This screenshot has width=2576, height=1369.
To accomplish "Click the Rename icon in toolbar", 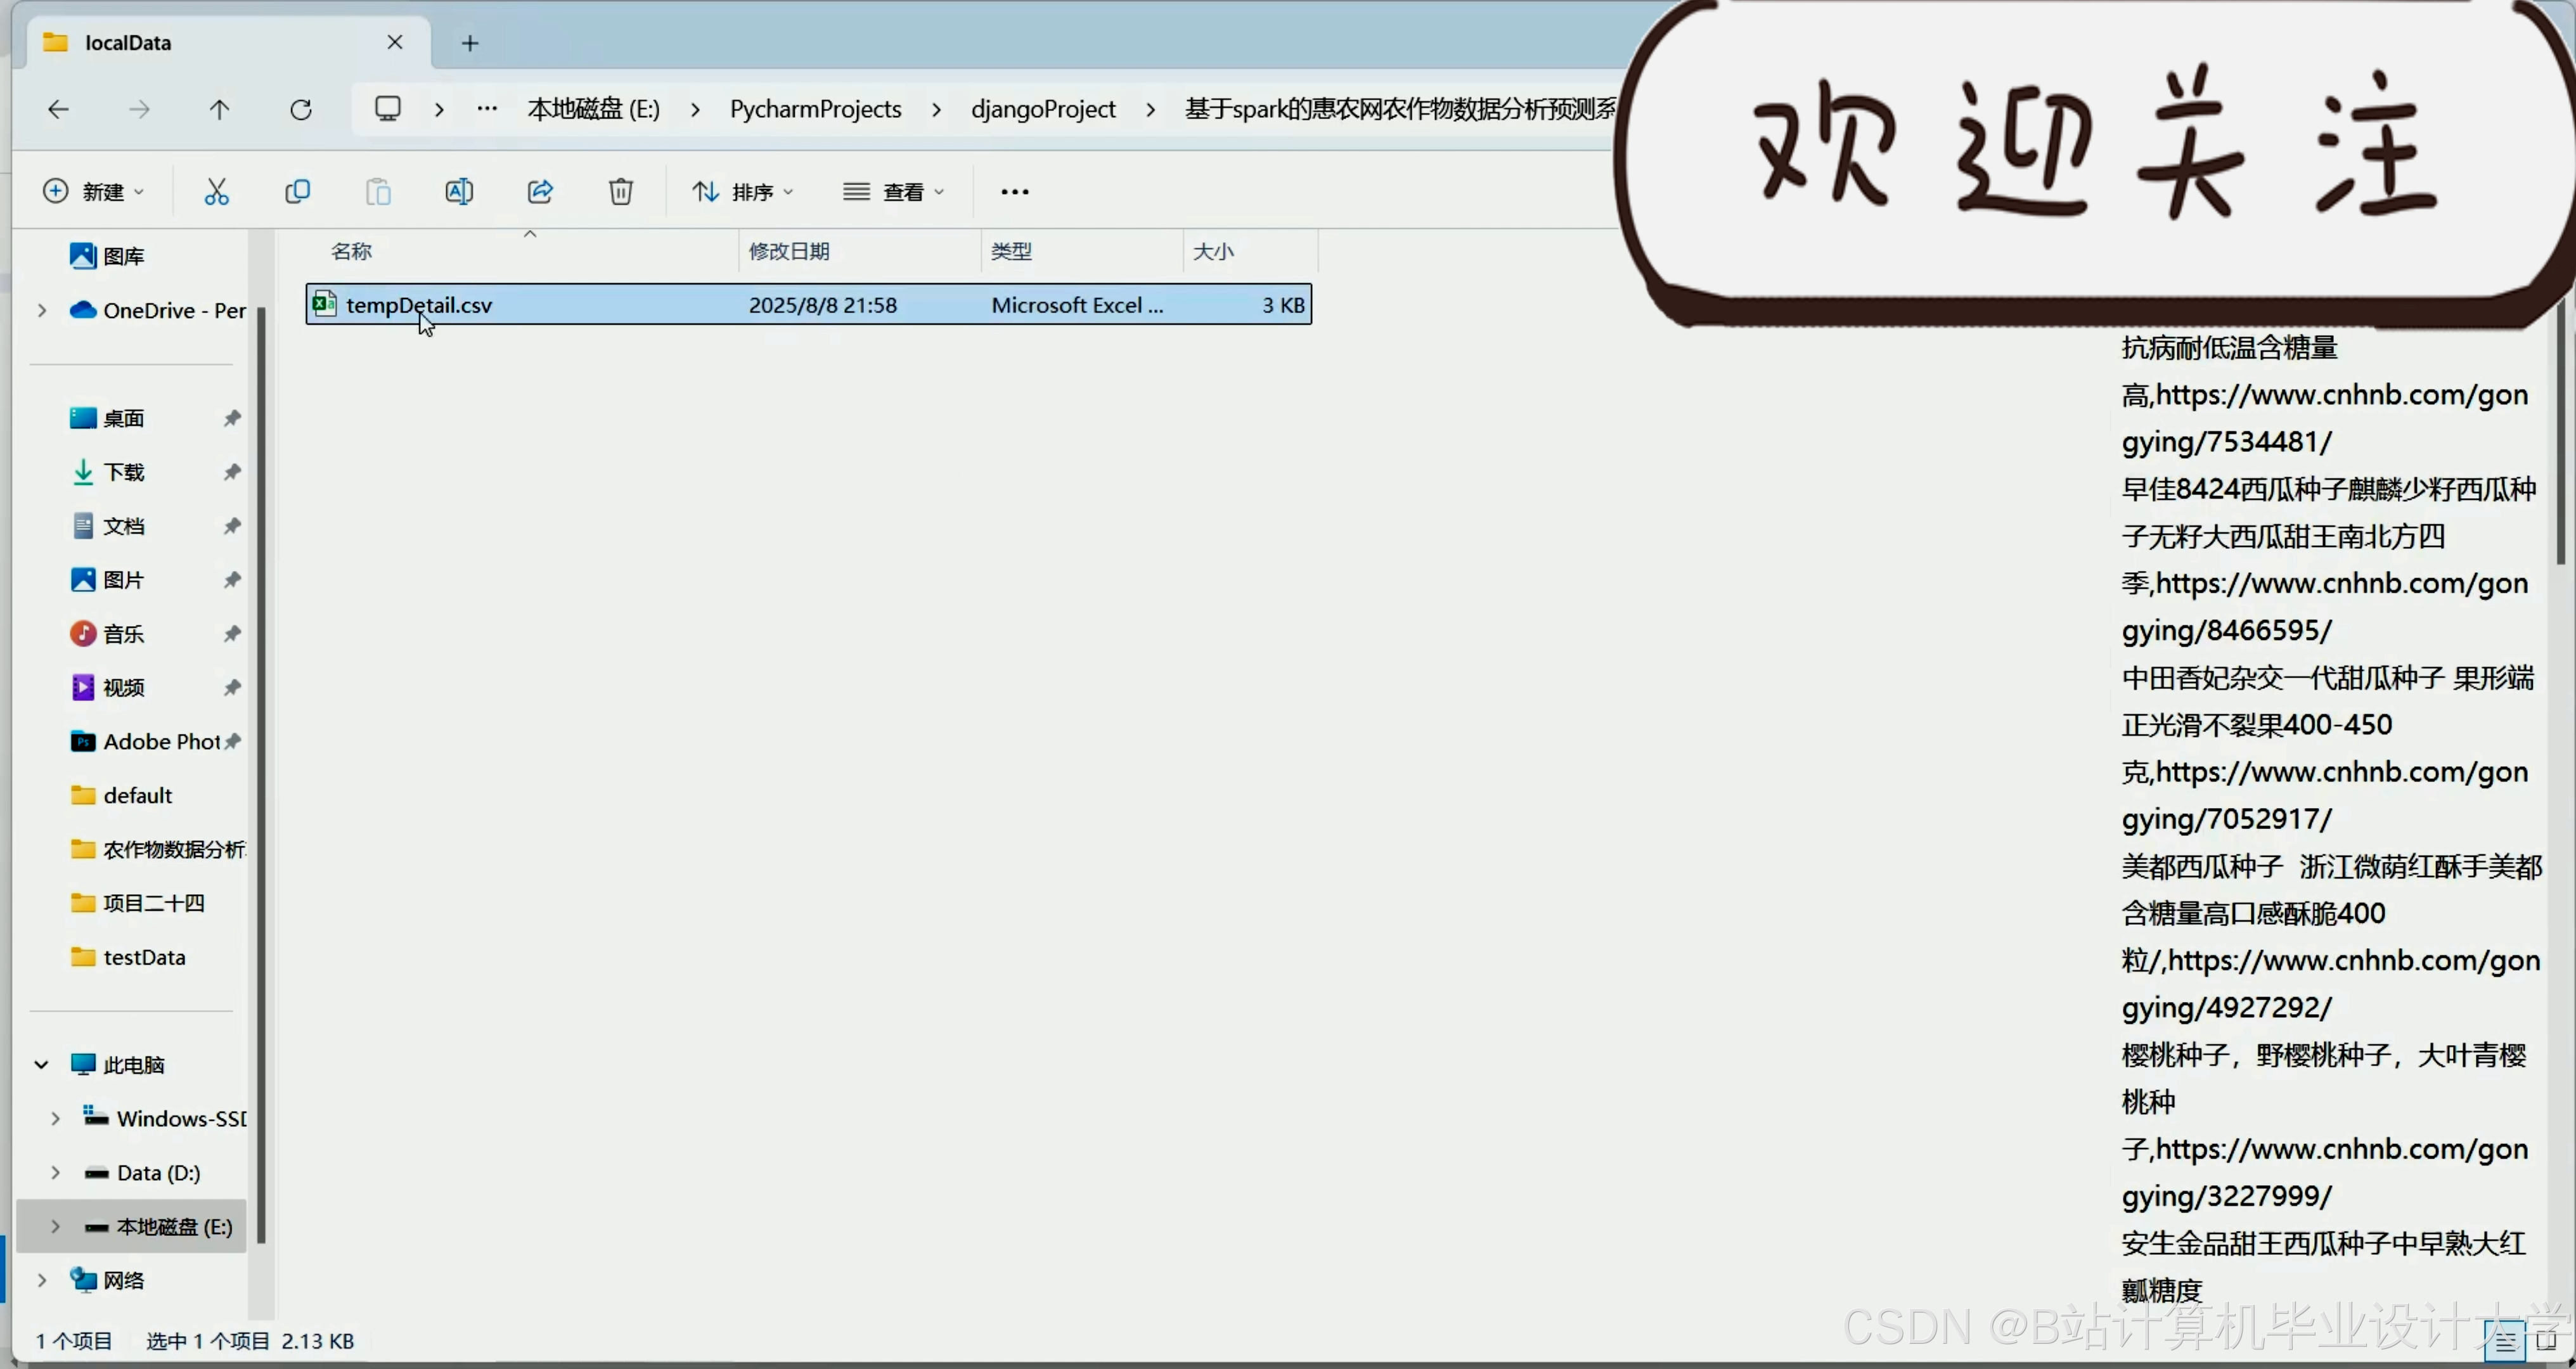I will (x=459, y=191).
